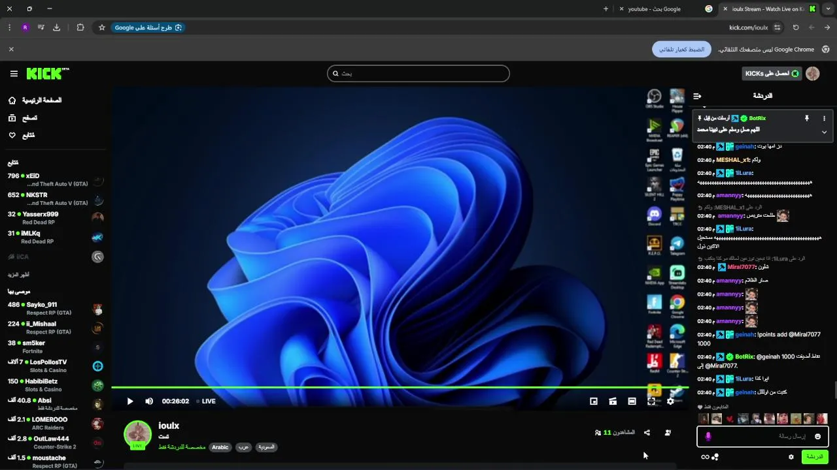
Task: Select the Arabic tag
Action: 220,447
